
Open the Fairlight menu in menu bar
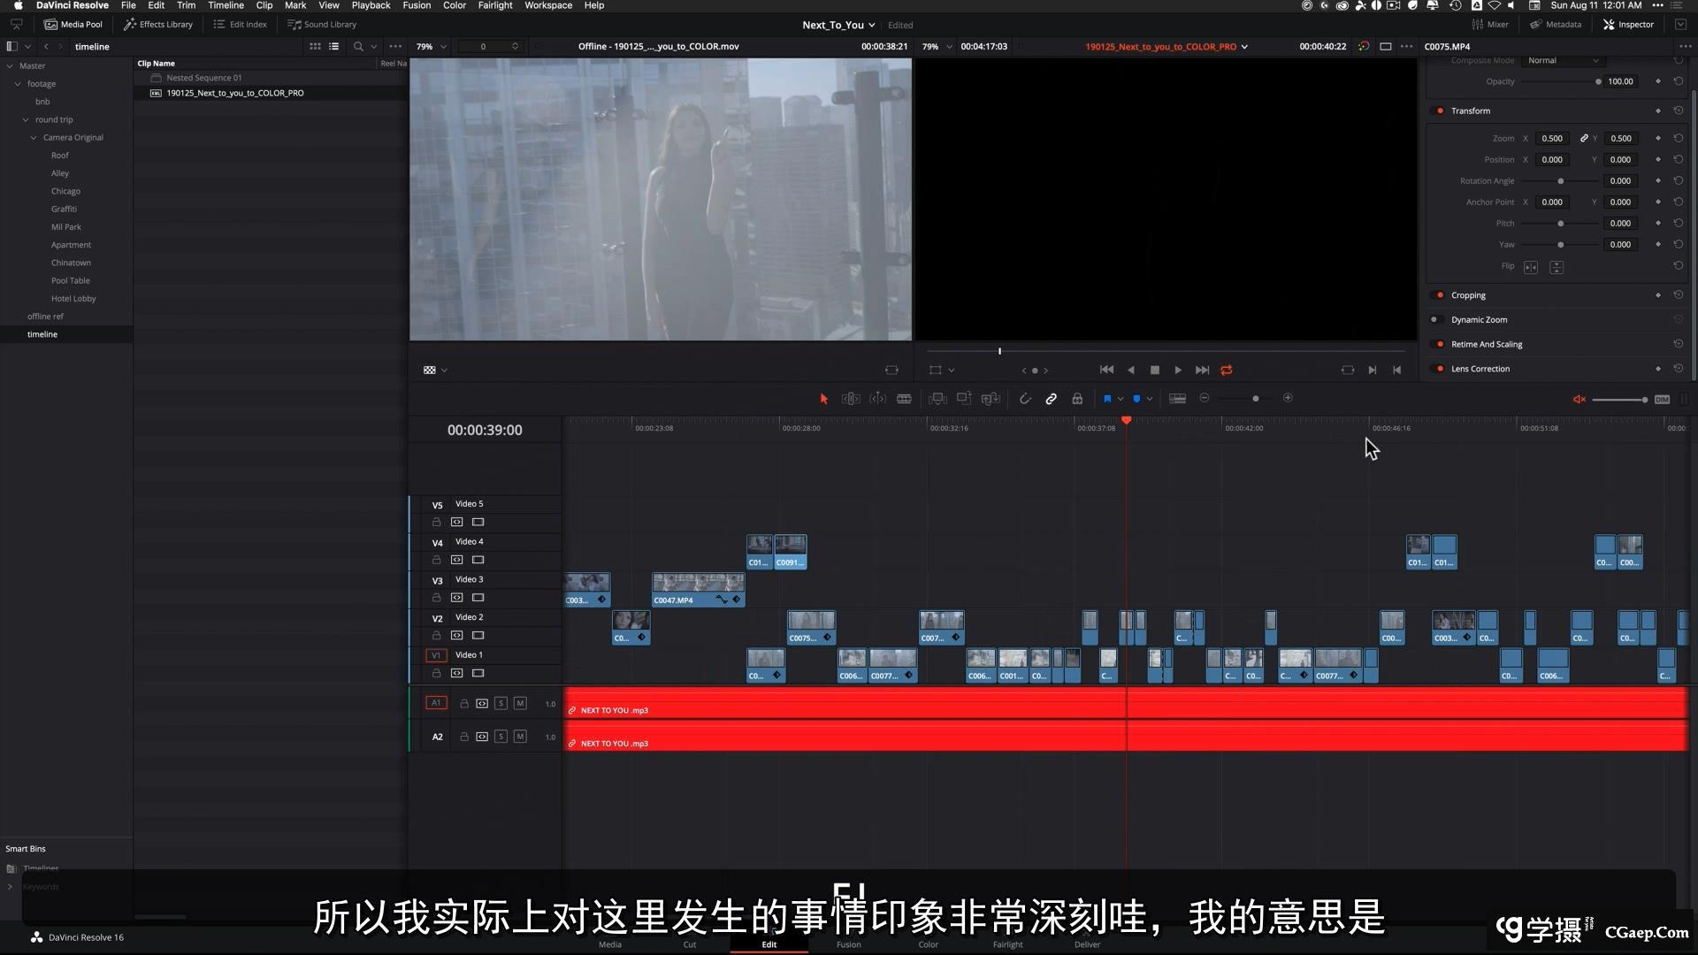(494, 5)
